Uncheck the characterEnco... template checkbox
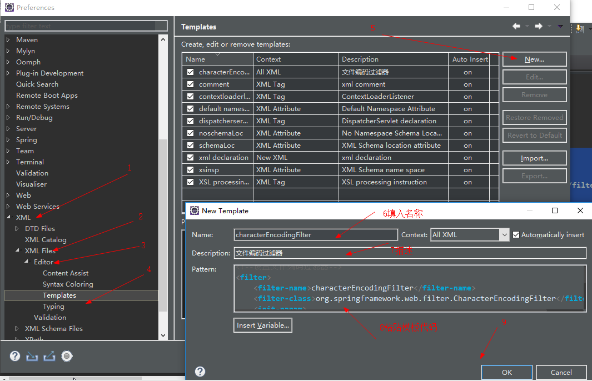The width and height of the screenshot is (592, 381). click(x=190, y=72)
